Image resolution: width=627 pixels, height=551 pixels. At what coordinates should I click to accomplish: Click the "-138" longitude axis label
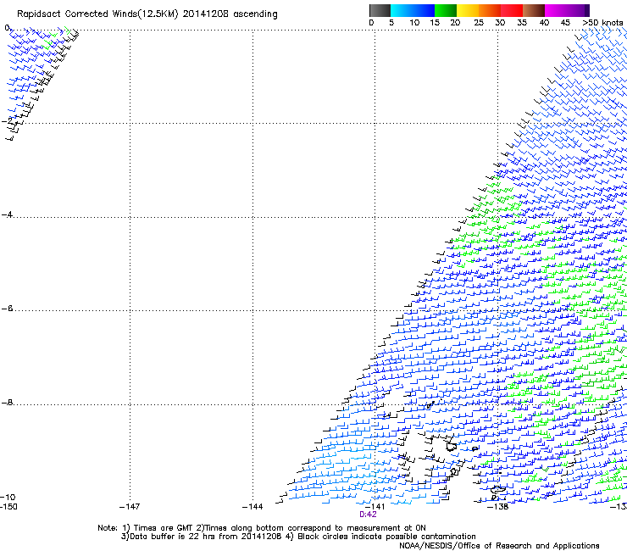(x=498, y=507)
